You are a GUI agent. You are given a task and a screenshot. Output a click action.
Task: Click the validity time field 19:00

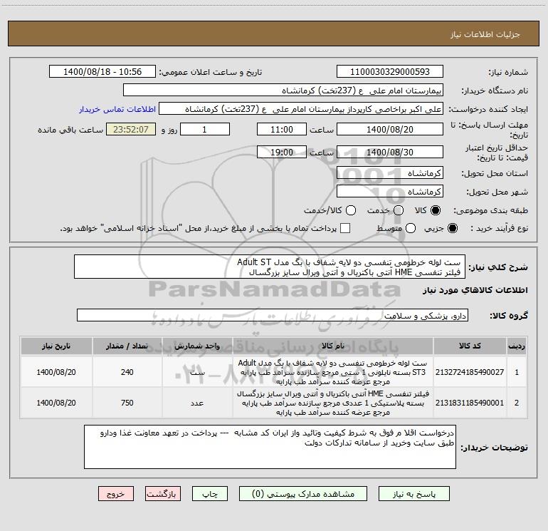[x=282, y=152]
